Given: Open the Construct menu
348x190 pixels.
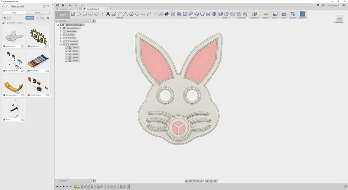Looking at the screenshot, I should point(254,18).
